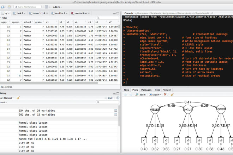Sort by the agemo column header

[x=16, y=22]
